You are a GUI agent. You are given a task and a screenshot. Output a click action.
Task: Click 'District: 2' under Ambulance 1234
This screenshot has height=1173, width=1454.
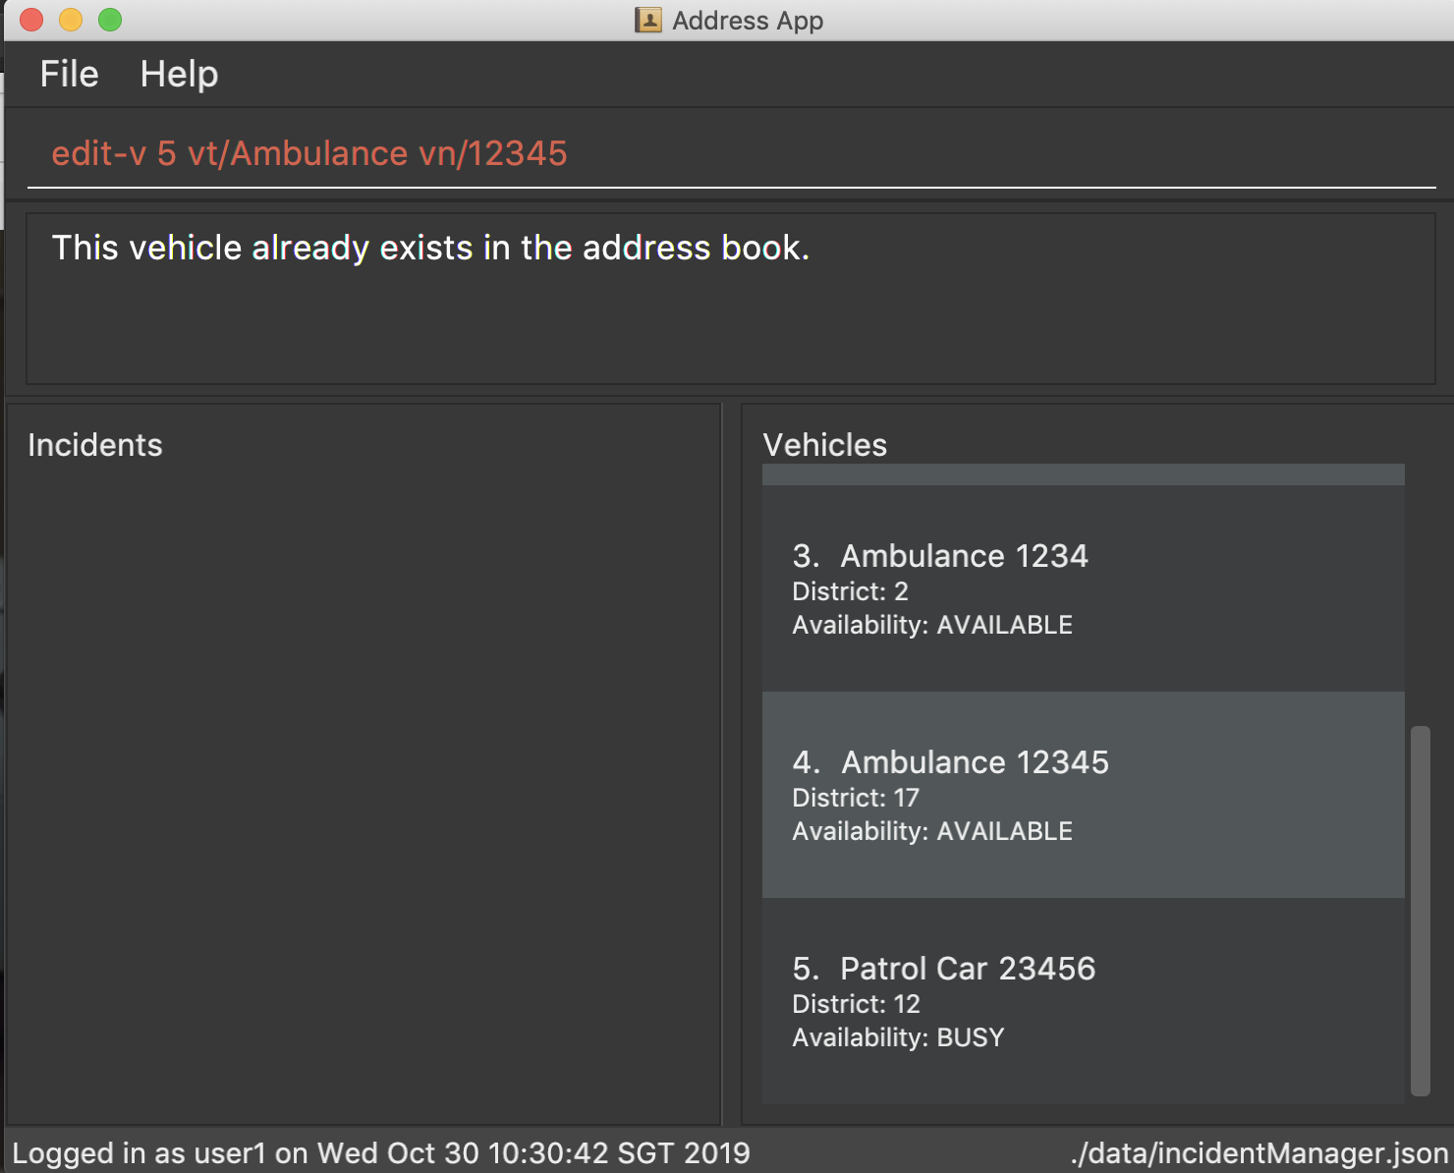click(x=850, y=591)
